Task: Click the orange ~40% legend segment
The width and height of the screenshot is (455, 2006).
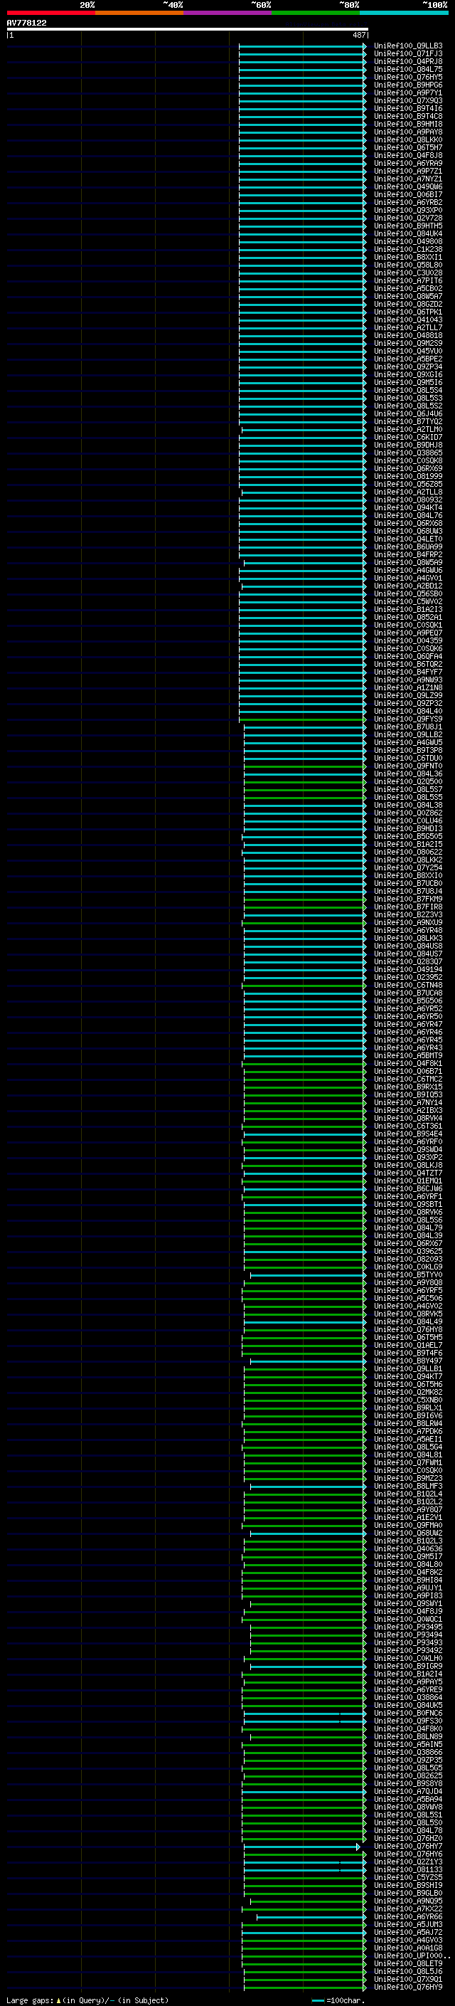Action: point(139,13)
